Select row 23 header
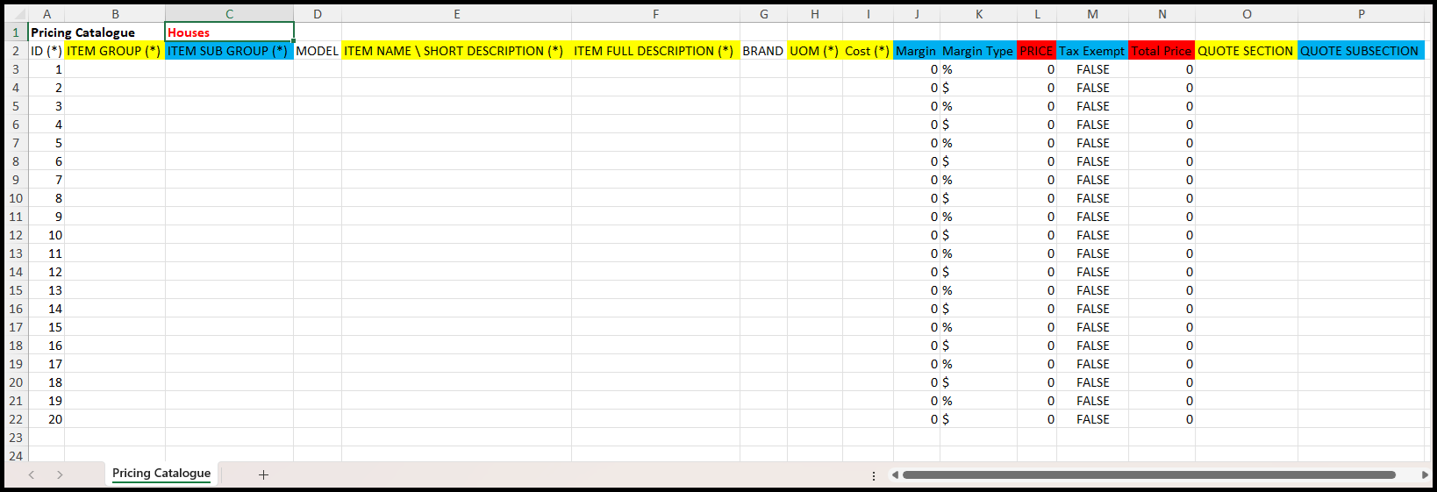 click(x=16, y=438)
